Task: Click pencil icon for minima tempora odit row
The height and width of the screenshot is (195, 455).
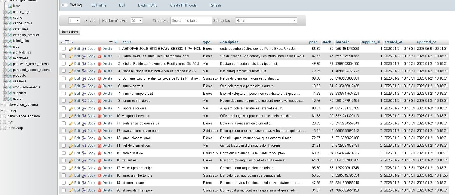Action: (x=71, y=94)
